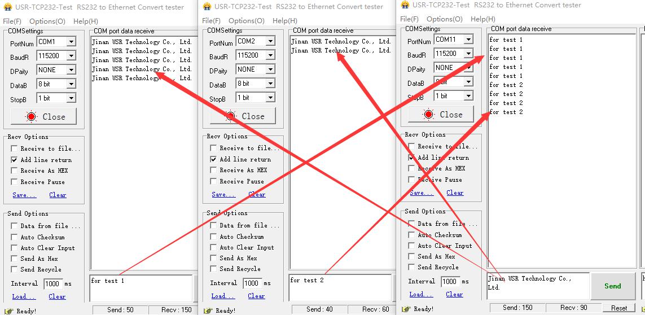Open PortNum dropdown showing COM2
The image size is (645, 315).
click(271, 41)
